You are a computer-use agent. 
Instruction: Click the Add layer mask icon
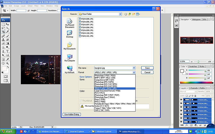click(191, 125)
